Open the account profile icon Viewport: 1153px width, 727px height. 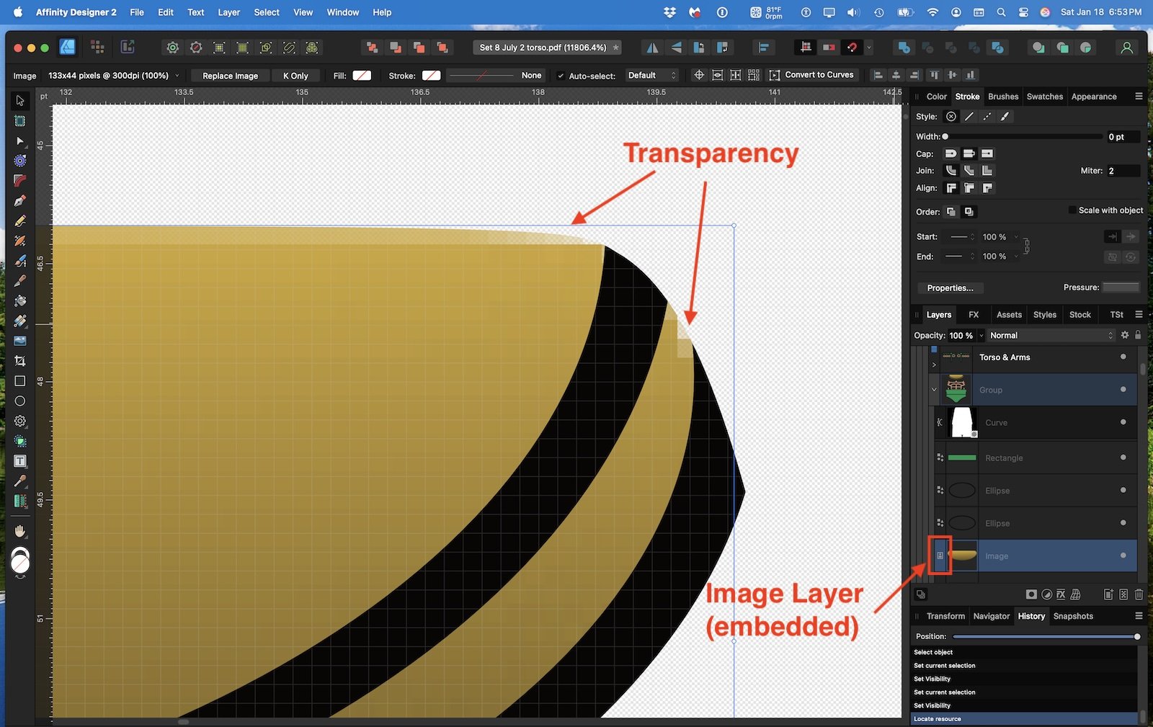pyautogui.click(x=1126, y=48)
